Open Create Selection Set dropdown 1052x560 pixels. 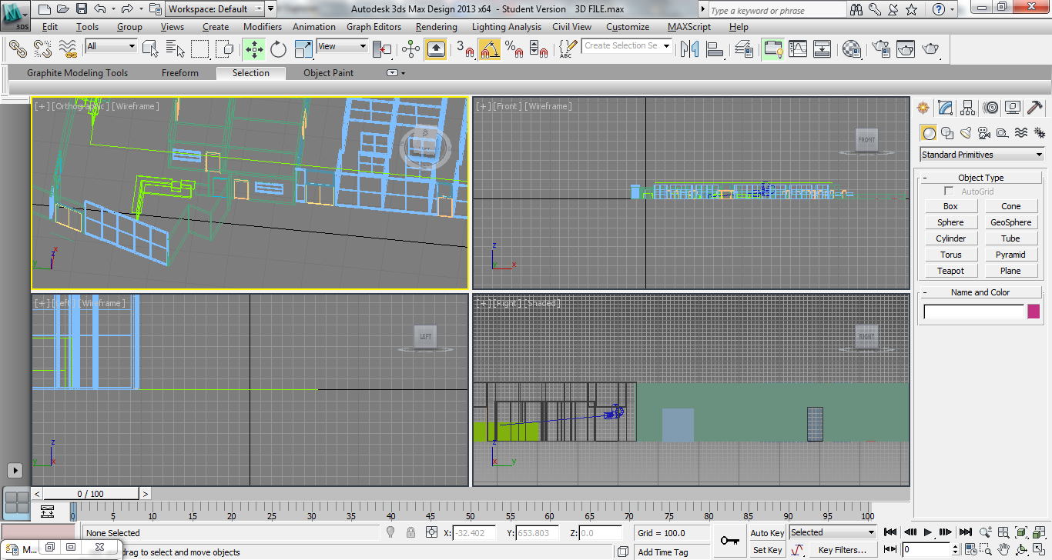click(627, 46)
